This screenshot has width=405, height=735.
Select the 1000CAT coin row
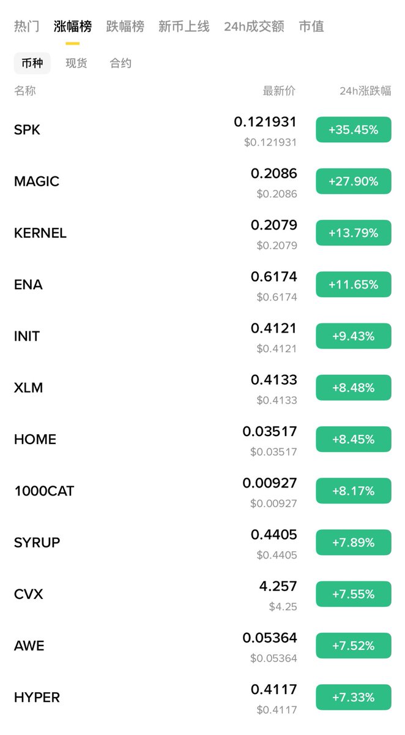point(202,491)
